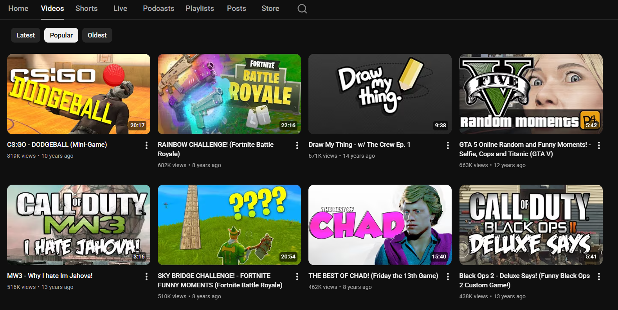
Task: Click the "819K views" text
Action: click(21, 156)
